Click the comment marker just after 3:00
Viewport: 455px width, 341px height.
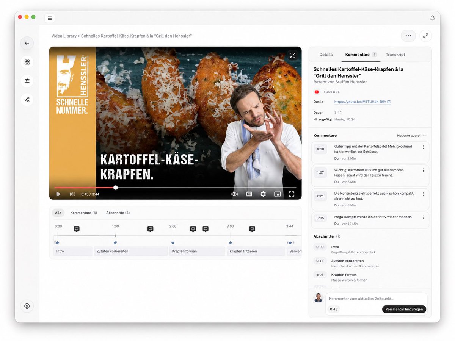pyautogui.click(x=252, y=229)
